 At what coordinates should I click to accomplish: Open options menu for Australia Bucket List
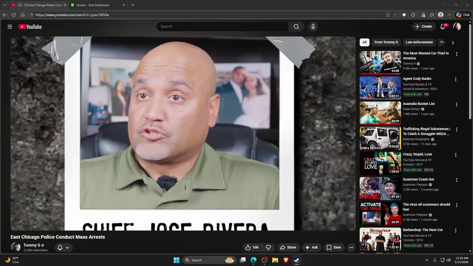coord(457,105)
